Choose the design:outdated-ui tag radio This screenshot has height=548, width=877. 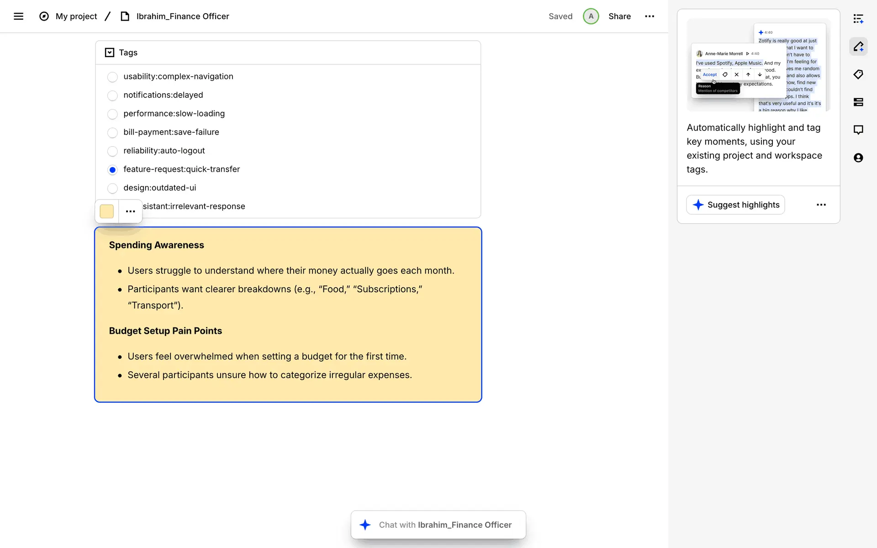point(112,188)
